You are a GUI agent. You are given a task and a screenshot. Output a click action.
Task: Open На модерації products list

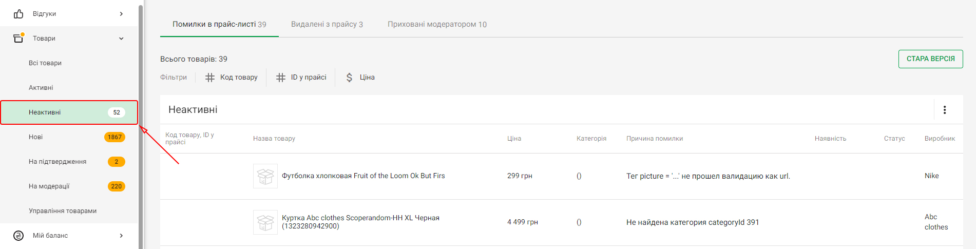pyautogui.click(x=69, y=186)
